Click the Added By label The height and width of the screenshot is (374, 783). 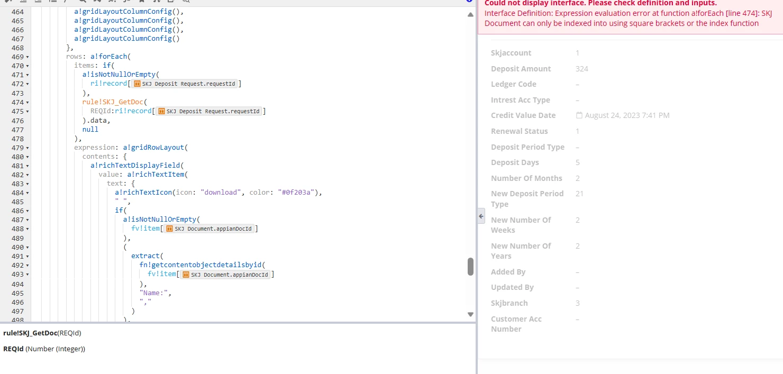tap(508, 272)
